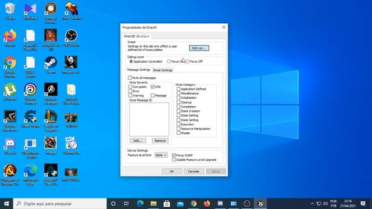Open the Cheat Engine desktop shortcut
This screenshot has height=209, width=372.
point(30,118)
